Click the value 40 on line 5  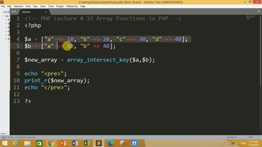point(106,46)
